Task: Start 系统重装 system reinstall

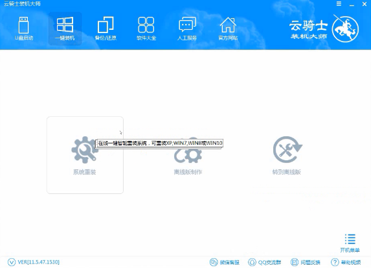Action: click(85, 155)
